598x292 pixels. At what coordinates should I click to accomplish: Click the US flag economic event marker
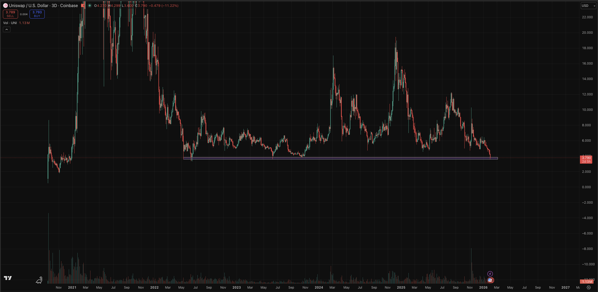point(490,281)
